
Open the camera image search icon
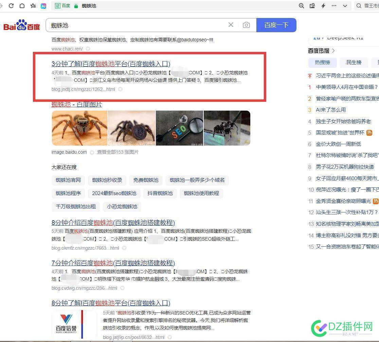coord(246,25)
